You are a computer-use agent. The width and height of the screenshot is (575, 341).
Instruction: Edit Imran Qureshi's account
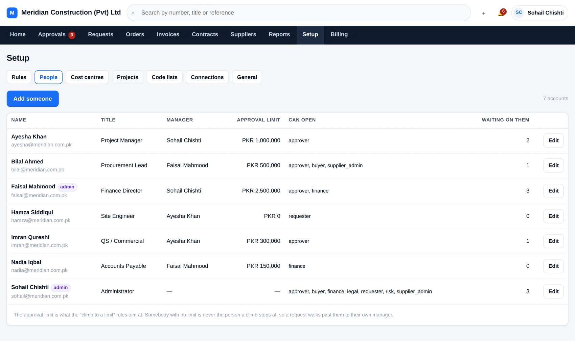pos(553,241)
